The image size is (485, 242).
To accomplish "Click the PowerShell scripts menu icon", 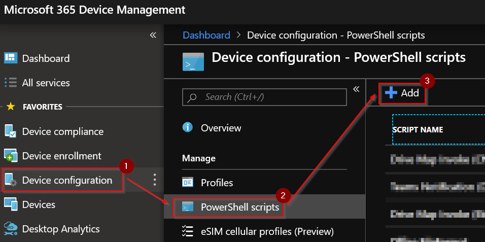I will [187, 206].
